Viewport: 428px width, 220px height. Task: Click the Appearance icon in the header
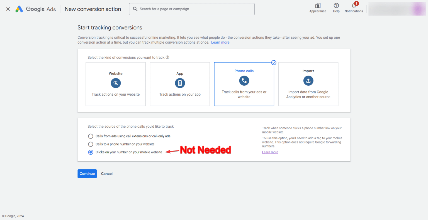click(x=318, y=6)
